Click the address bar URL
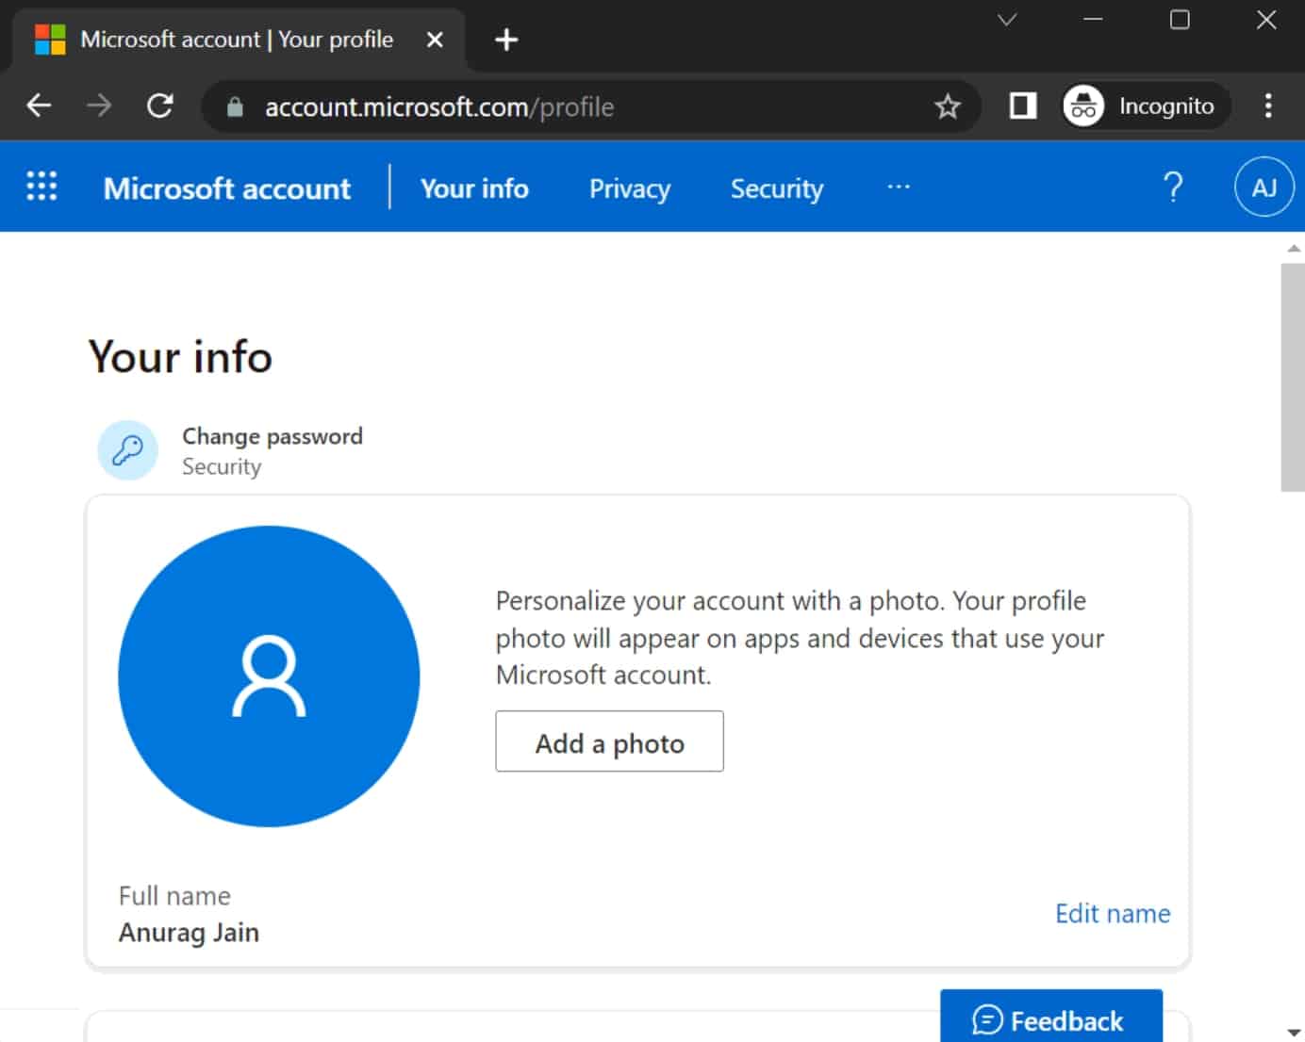This screenshot has width=1305, height=1042. coord(439,107)
